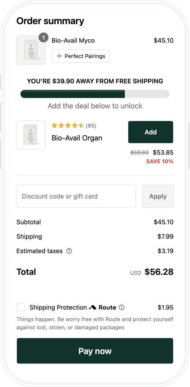Viewport: 190px width, 387px height.
Task: Click the free shipping progress bar
Action: click(95, 94)
